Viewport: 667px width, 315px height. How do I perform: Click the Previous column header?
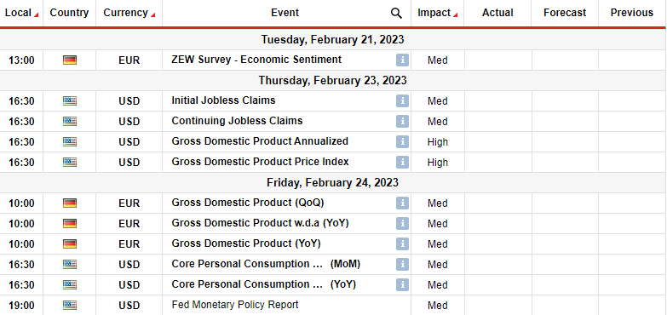(x=632, y=13)
